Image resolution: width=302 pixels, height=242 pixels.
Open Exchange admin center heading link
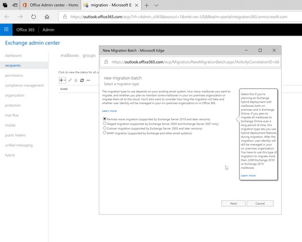click(32, 43)
